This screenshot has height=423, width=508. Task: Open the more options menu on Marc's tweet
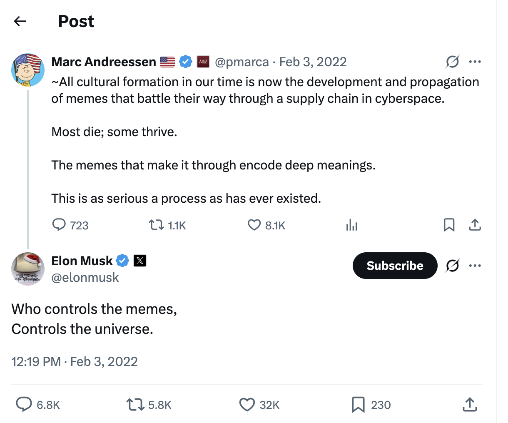[475, 61]
